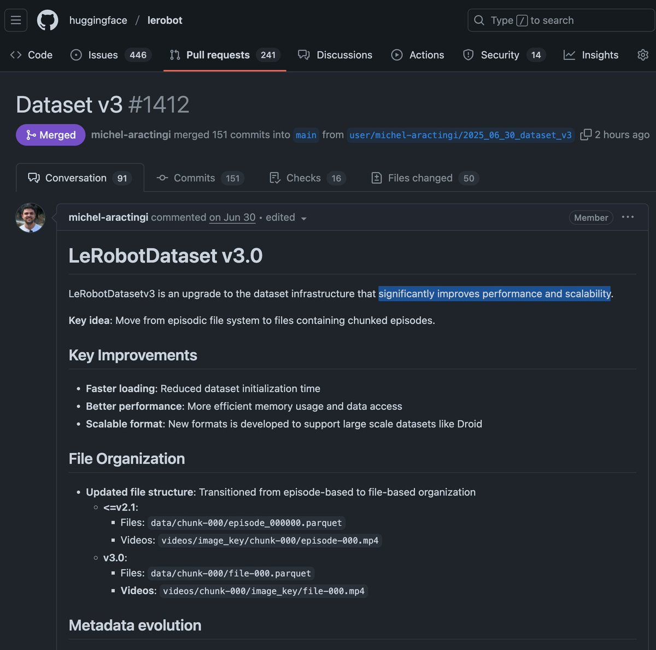Open the Discussions tab
This screenshot has width=656, height=650.
(x=335, y=55)
